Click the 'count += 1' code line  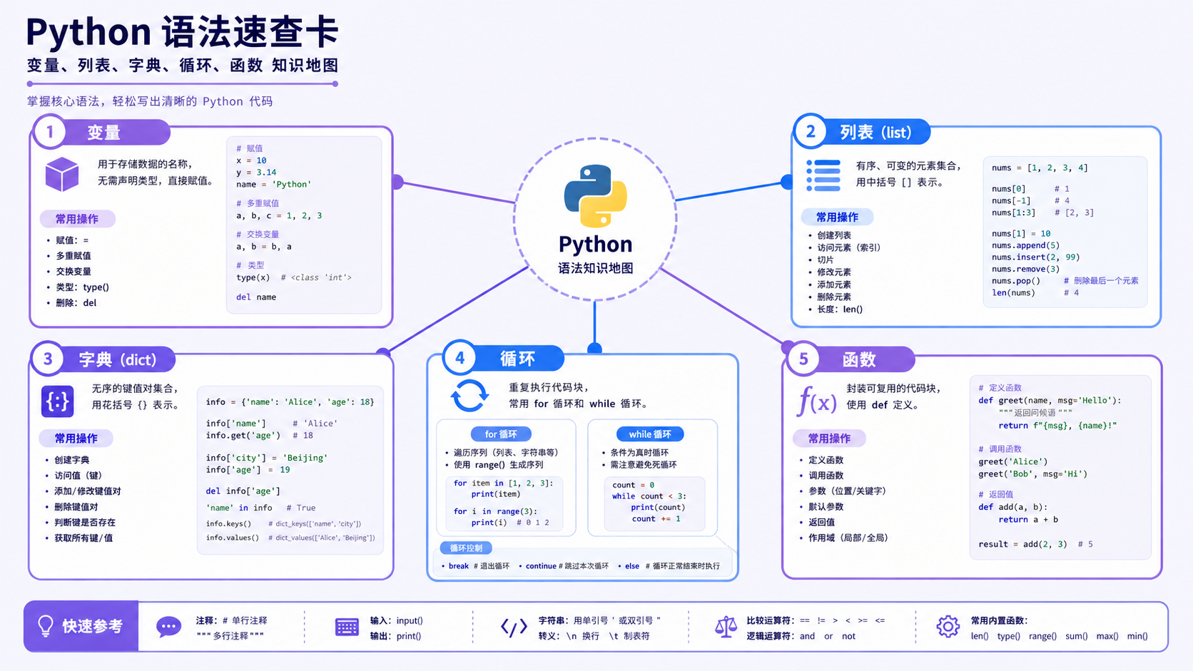(x=656, y=518)
